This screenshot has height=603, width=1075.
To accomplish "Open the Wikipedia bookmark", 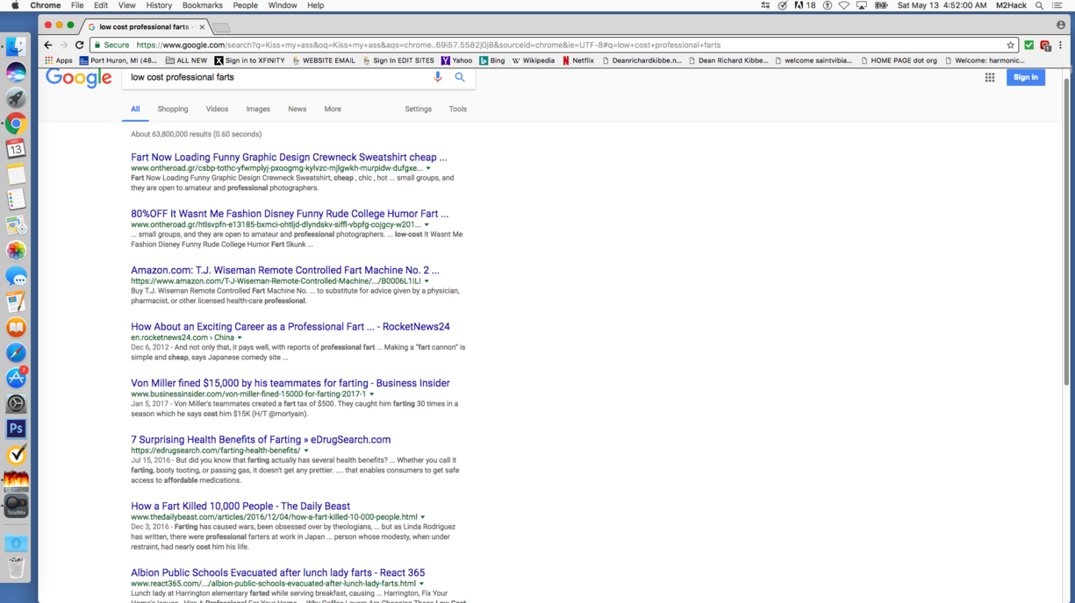I will (x=534, y=60).
